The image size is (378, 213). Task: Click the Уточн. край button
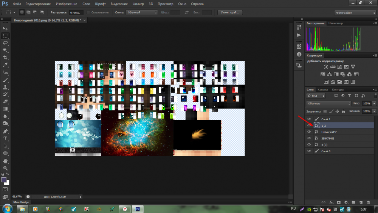pyautogui.click(x=230, y=12)
